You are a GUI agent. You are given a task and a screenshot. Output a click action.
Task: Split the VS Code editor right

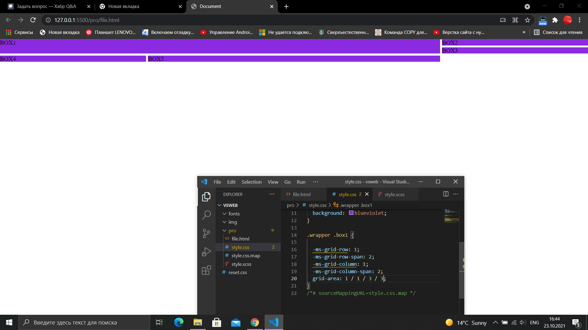tap(446, 194)
